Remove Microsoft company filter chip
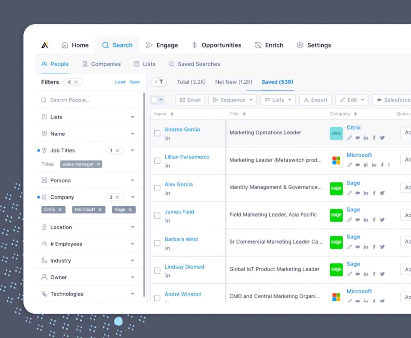 tap(100, 210)
